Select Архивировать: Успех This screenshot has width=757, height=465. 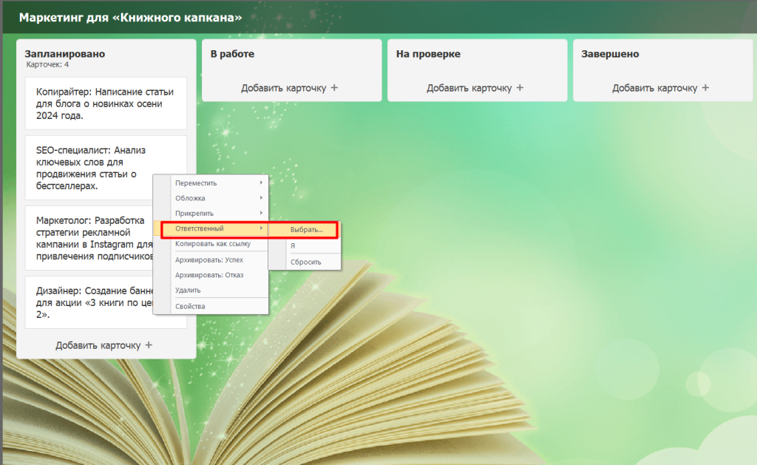tap(211, 259)
